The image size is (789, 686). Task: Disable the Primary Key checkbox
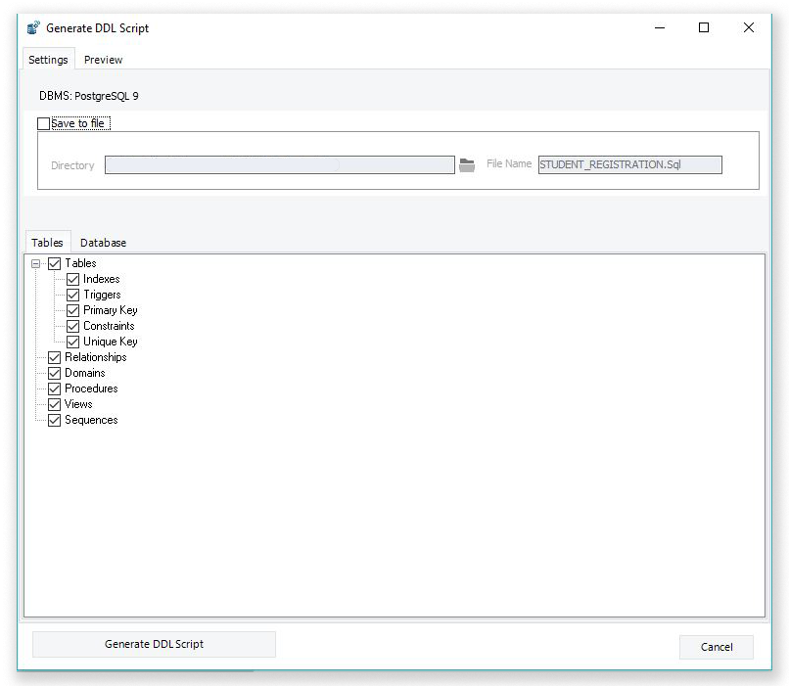pyautogui.click(x=73, y=310)
